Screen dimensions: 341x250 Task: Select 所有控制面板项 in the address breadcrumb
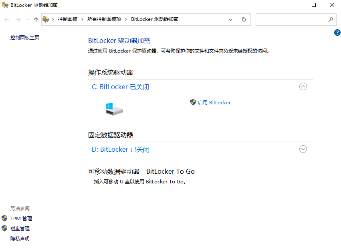[x=104, y=19]
